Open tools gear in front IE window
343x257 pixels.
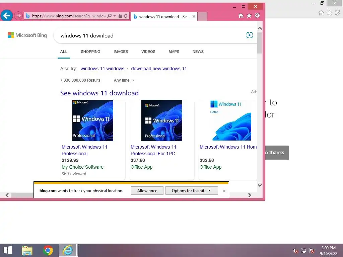257,15
